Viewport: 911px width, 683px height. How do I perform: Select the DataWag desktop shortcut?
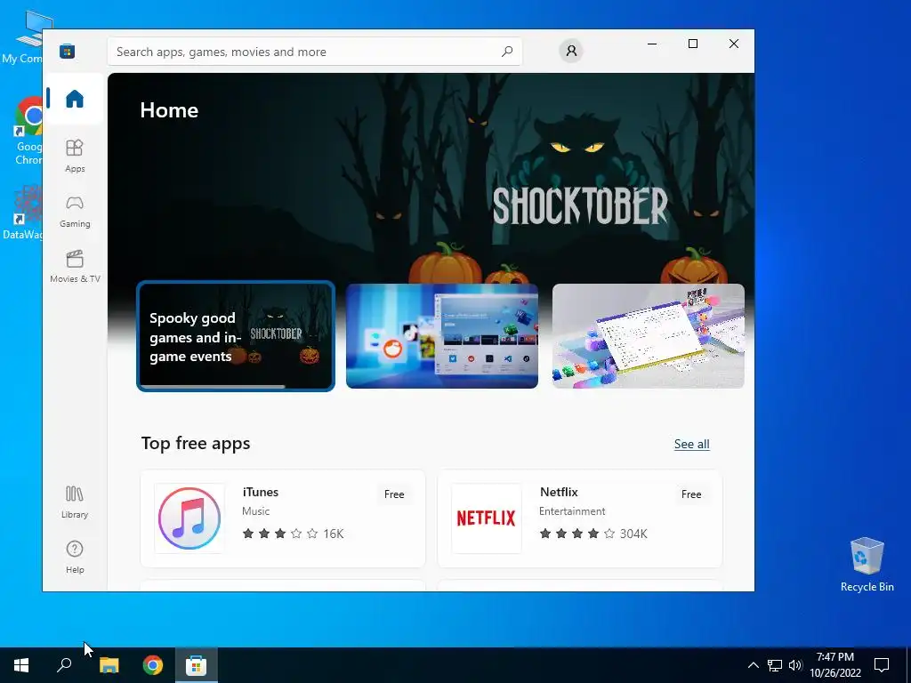click(23, 213)
